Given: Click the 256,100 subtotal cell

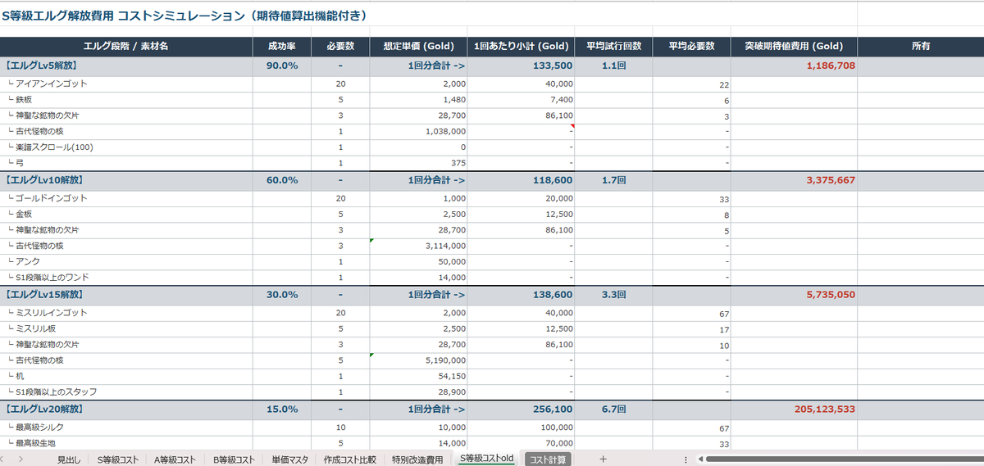Looking at the screenshot, I should pyautogui.click(x=521, y=409).
